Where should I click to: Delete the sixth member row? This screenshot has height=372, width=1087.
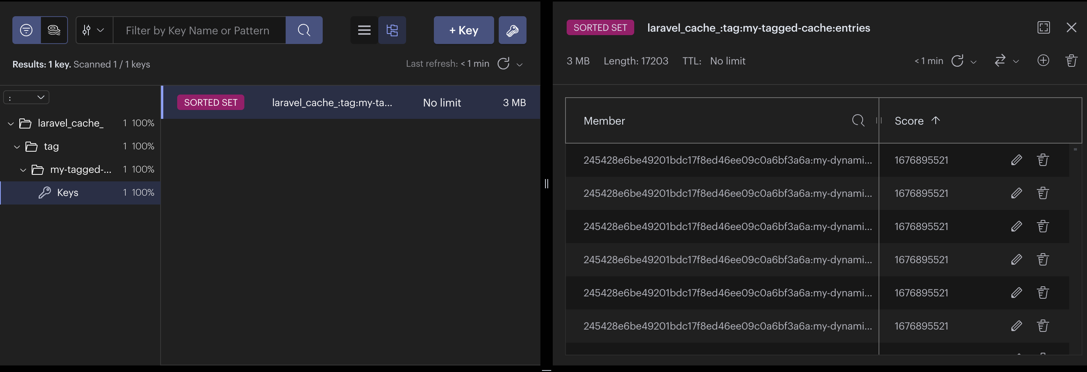[x=1043, y=326]
